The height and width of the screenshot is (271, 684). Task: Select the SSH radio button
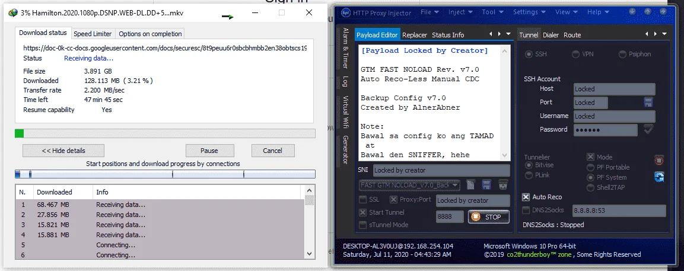tap(529, 54)
